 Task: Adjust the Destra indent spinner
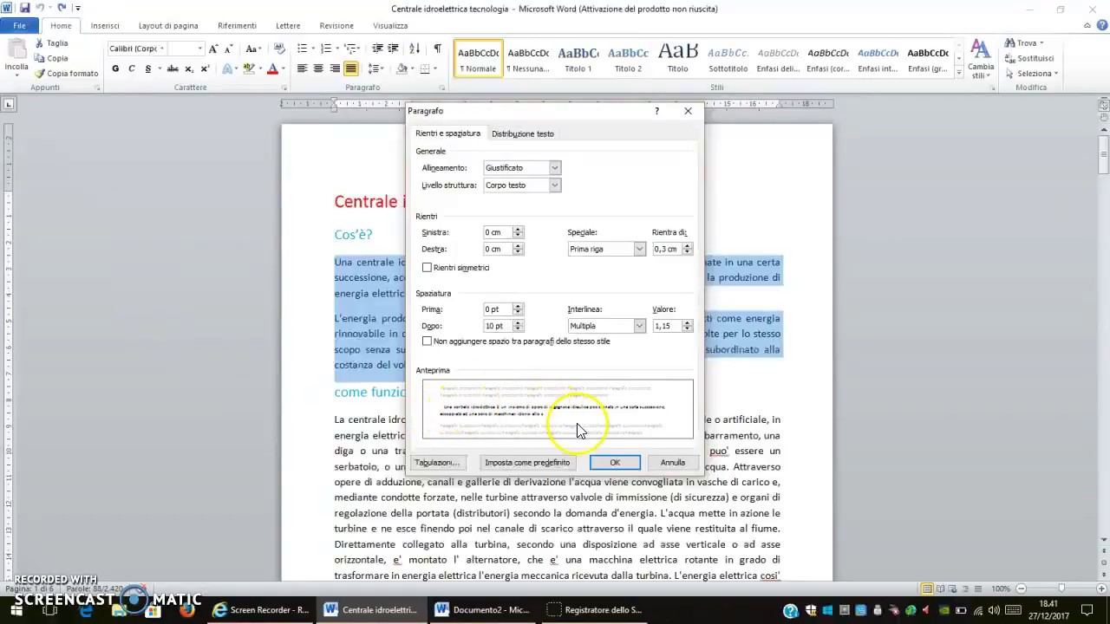518,250
